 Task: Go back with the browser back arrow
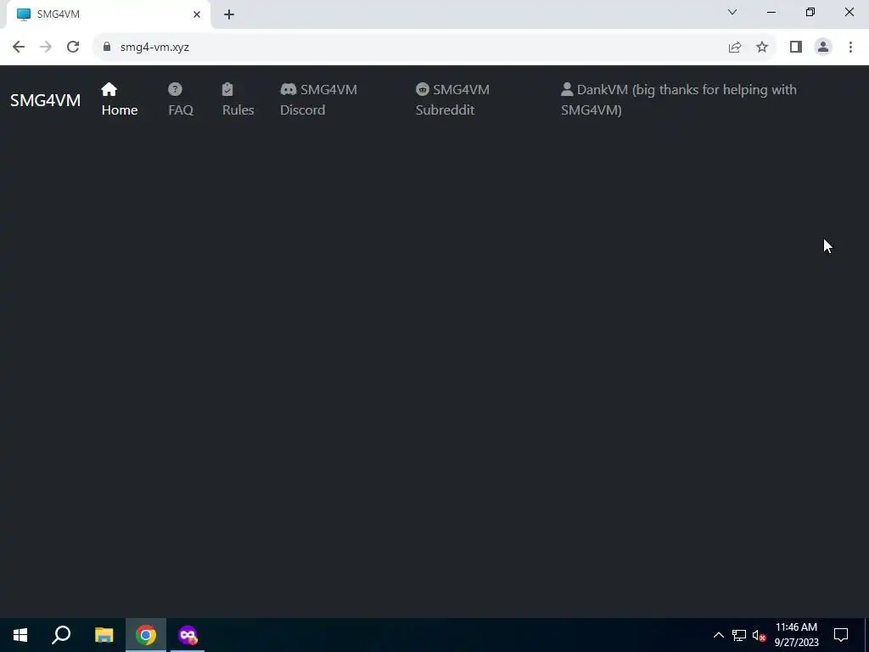tap(19, 48)
